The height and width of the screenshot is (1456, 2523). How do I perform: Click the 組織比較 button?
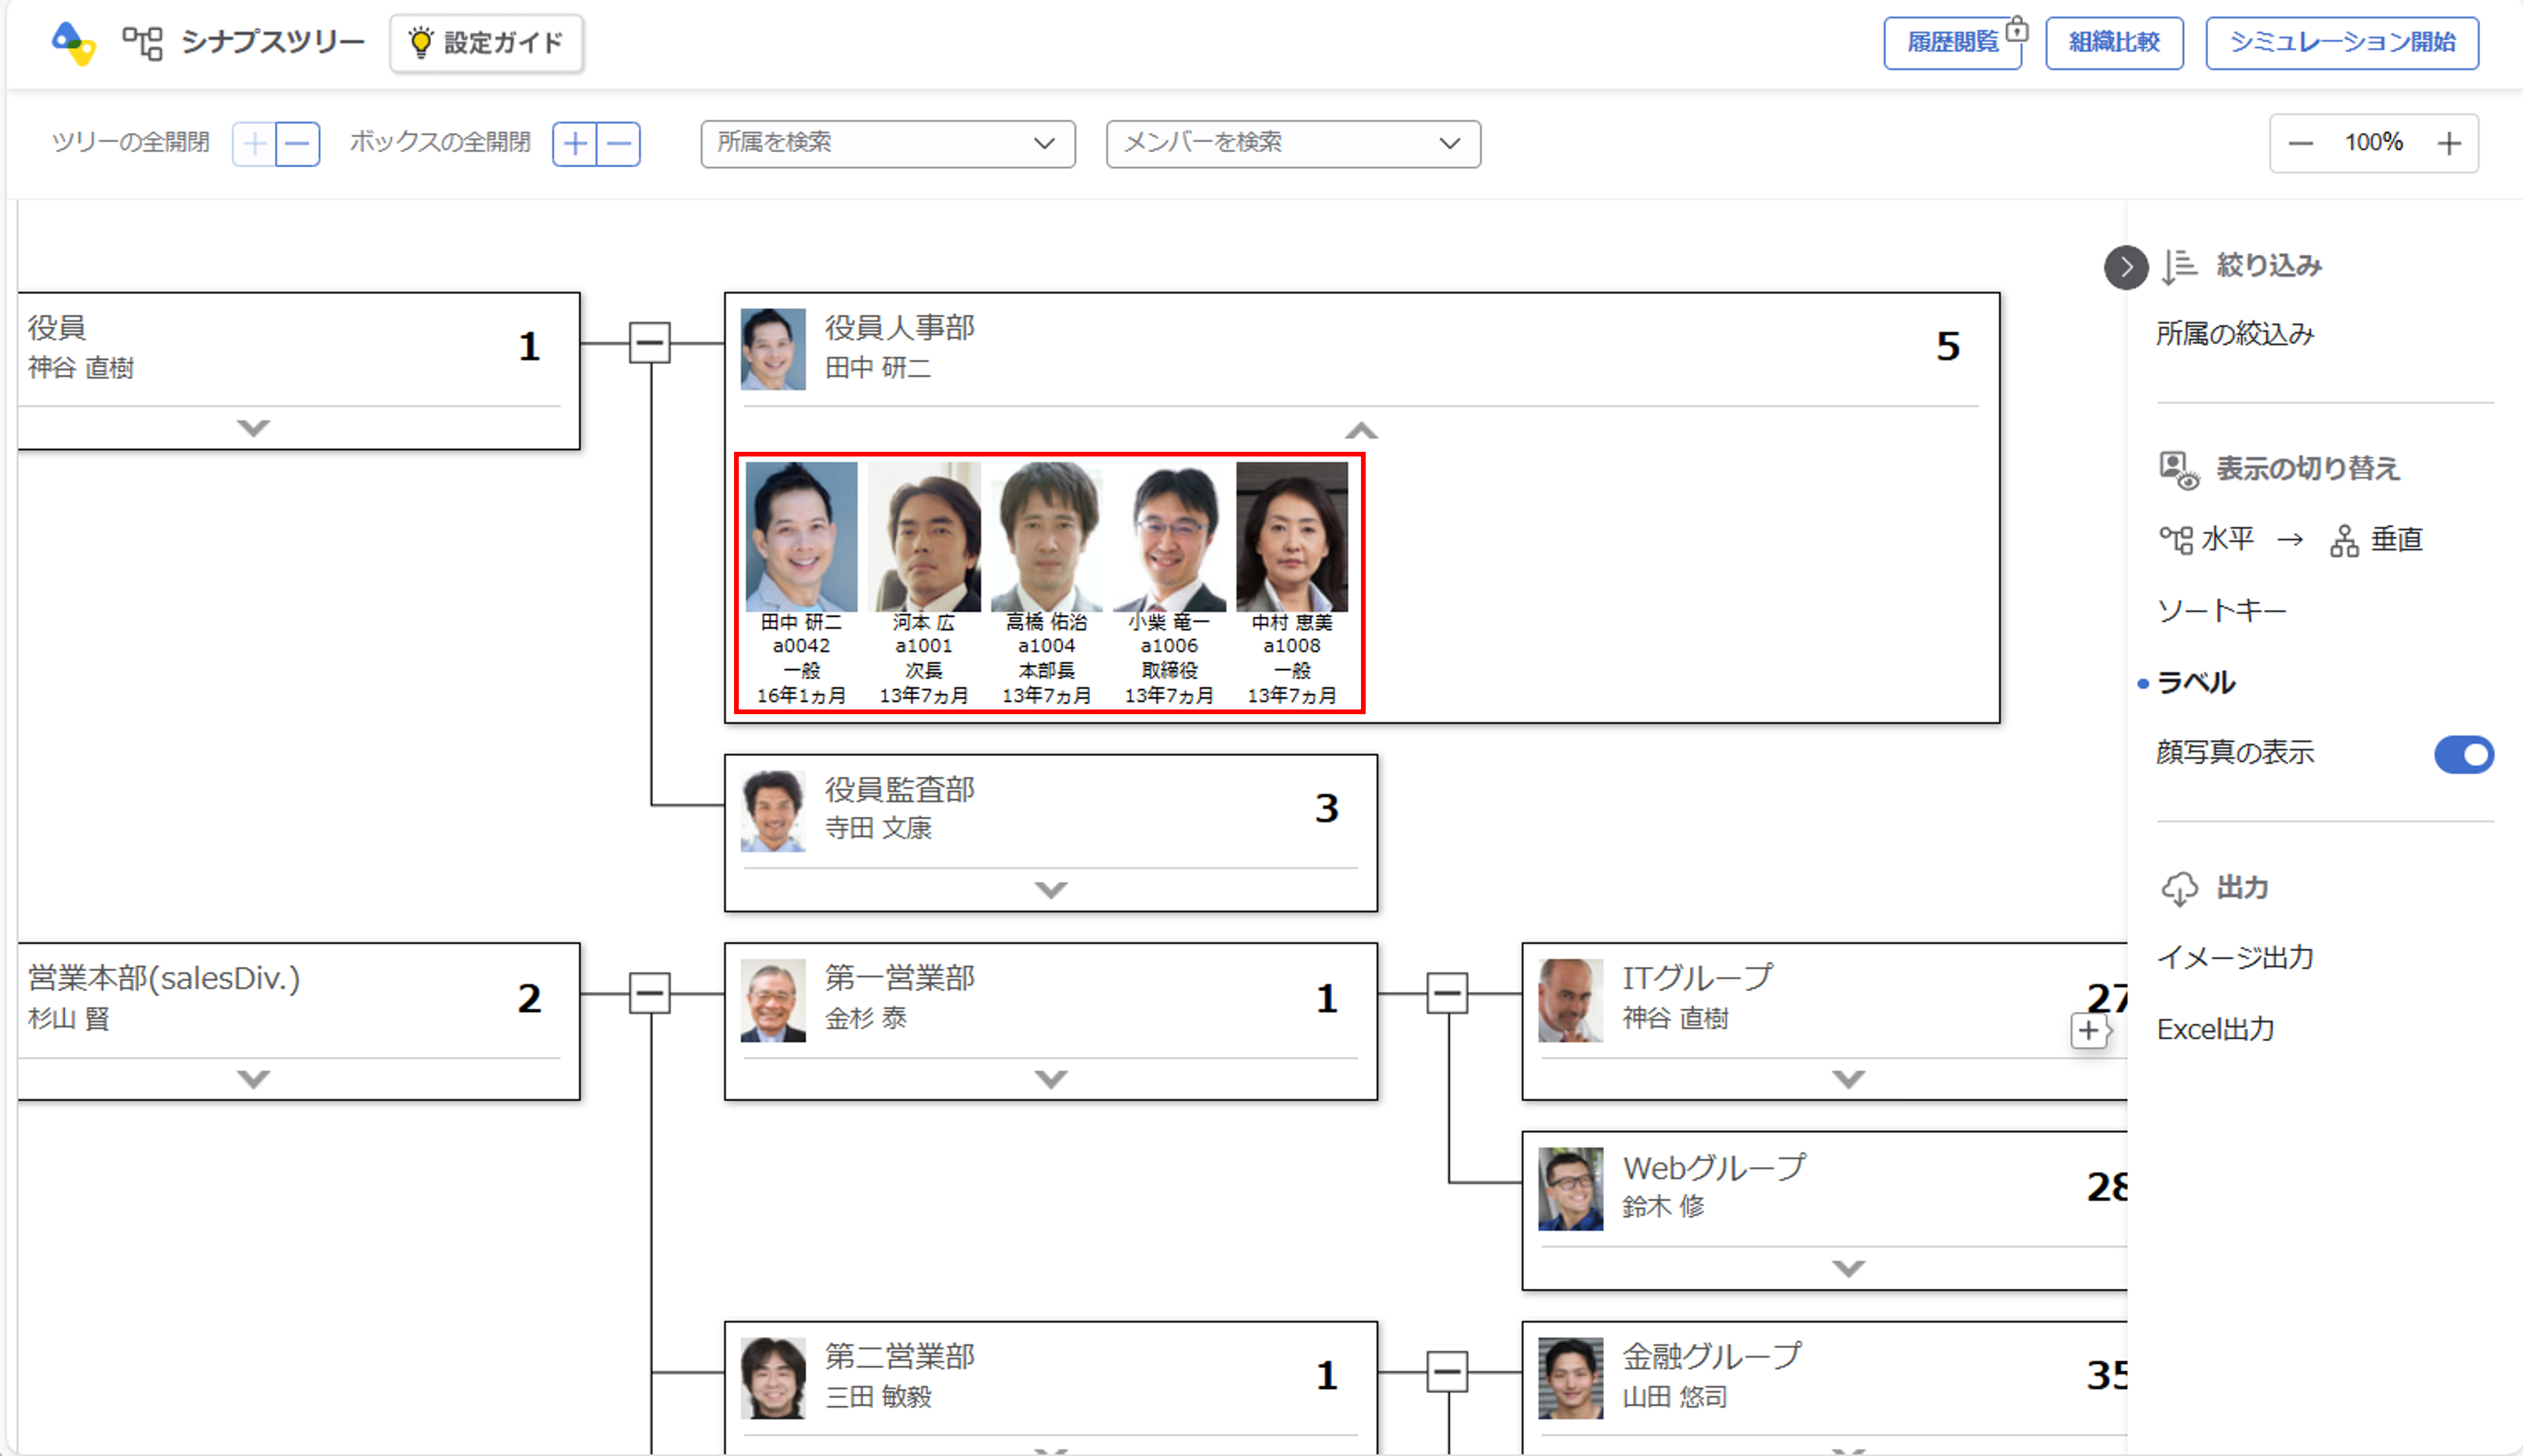pyautogui.click(x=2114, y=43)
